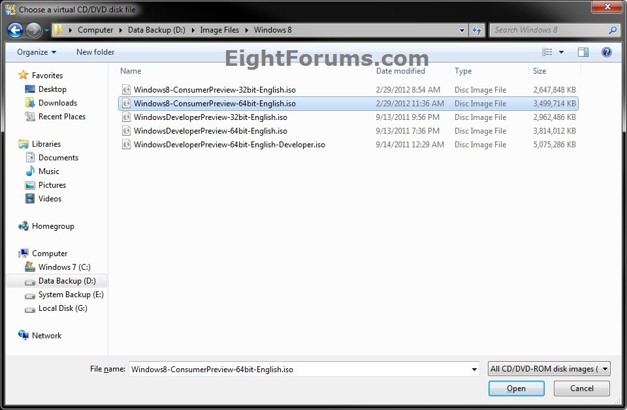Click the Help question mark icon
627x410 pixels.
[606, 52]
